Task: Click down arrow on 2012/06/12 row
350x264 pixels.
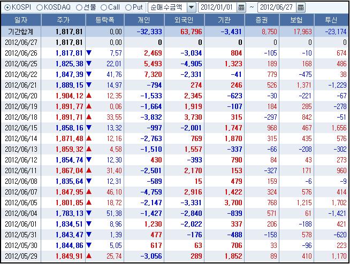Action: coord(89,160)
